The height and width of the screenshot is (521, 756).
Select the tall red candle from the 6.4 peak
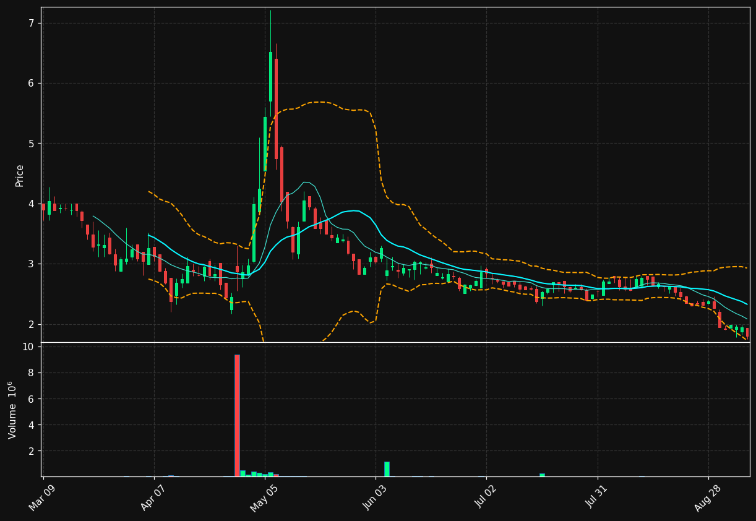click(276, 109)
